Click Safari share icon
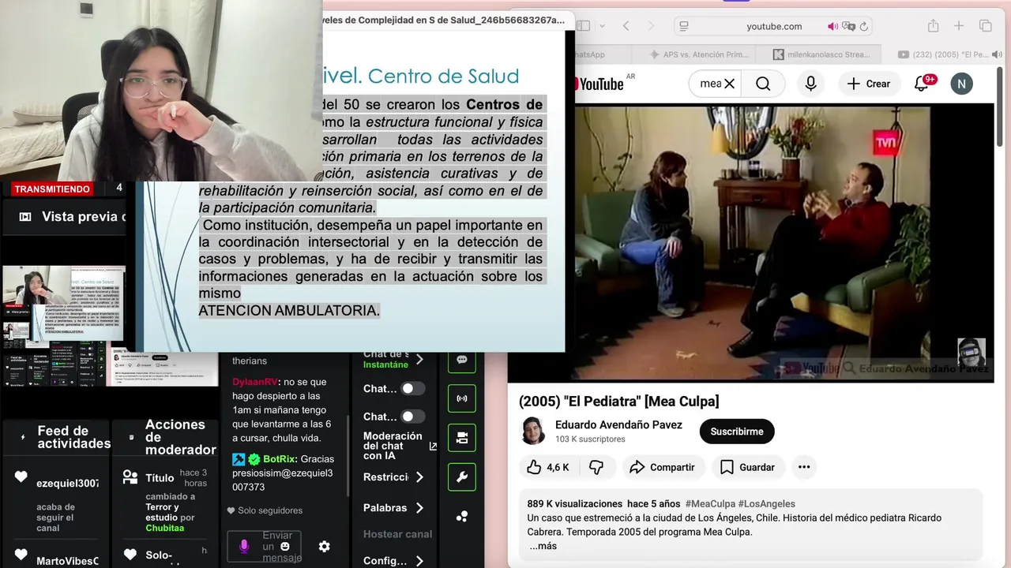 (x=933, y=26)
